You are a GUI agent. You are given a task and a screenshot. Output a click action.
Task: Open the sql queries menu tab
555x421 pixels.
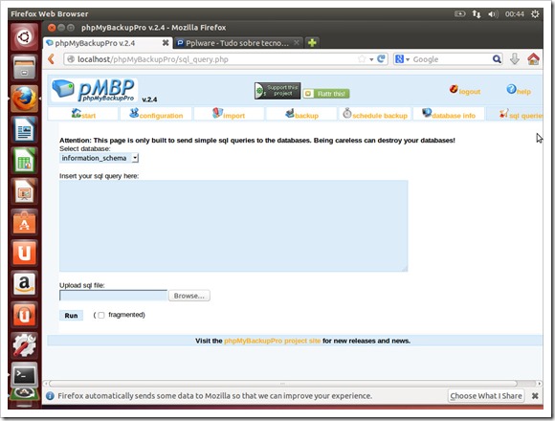tap(515, 114)
